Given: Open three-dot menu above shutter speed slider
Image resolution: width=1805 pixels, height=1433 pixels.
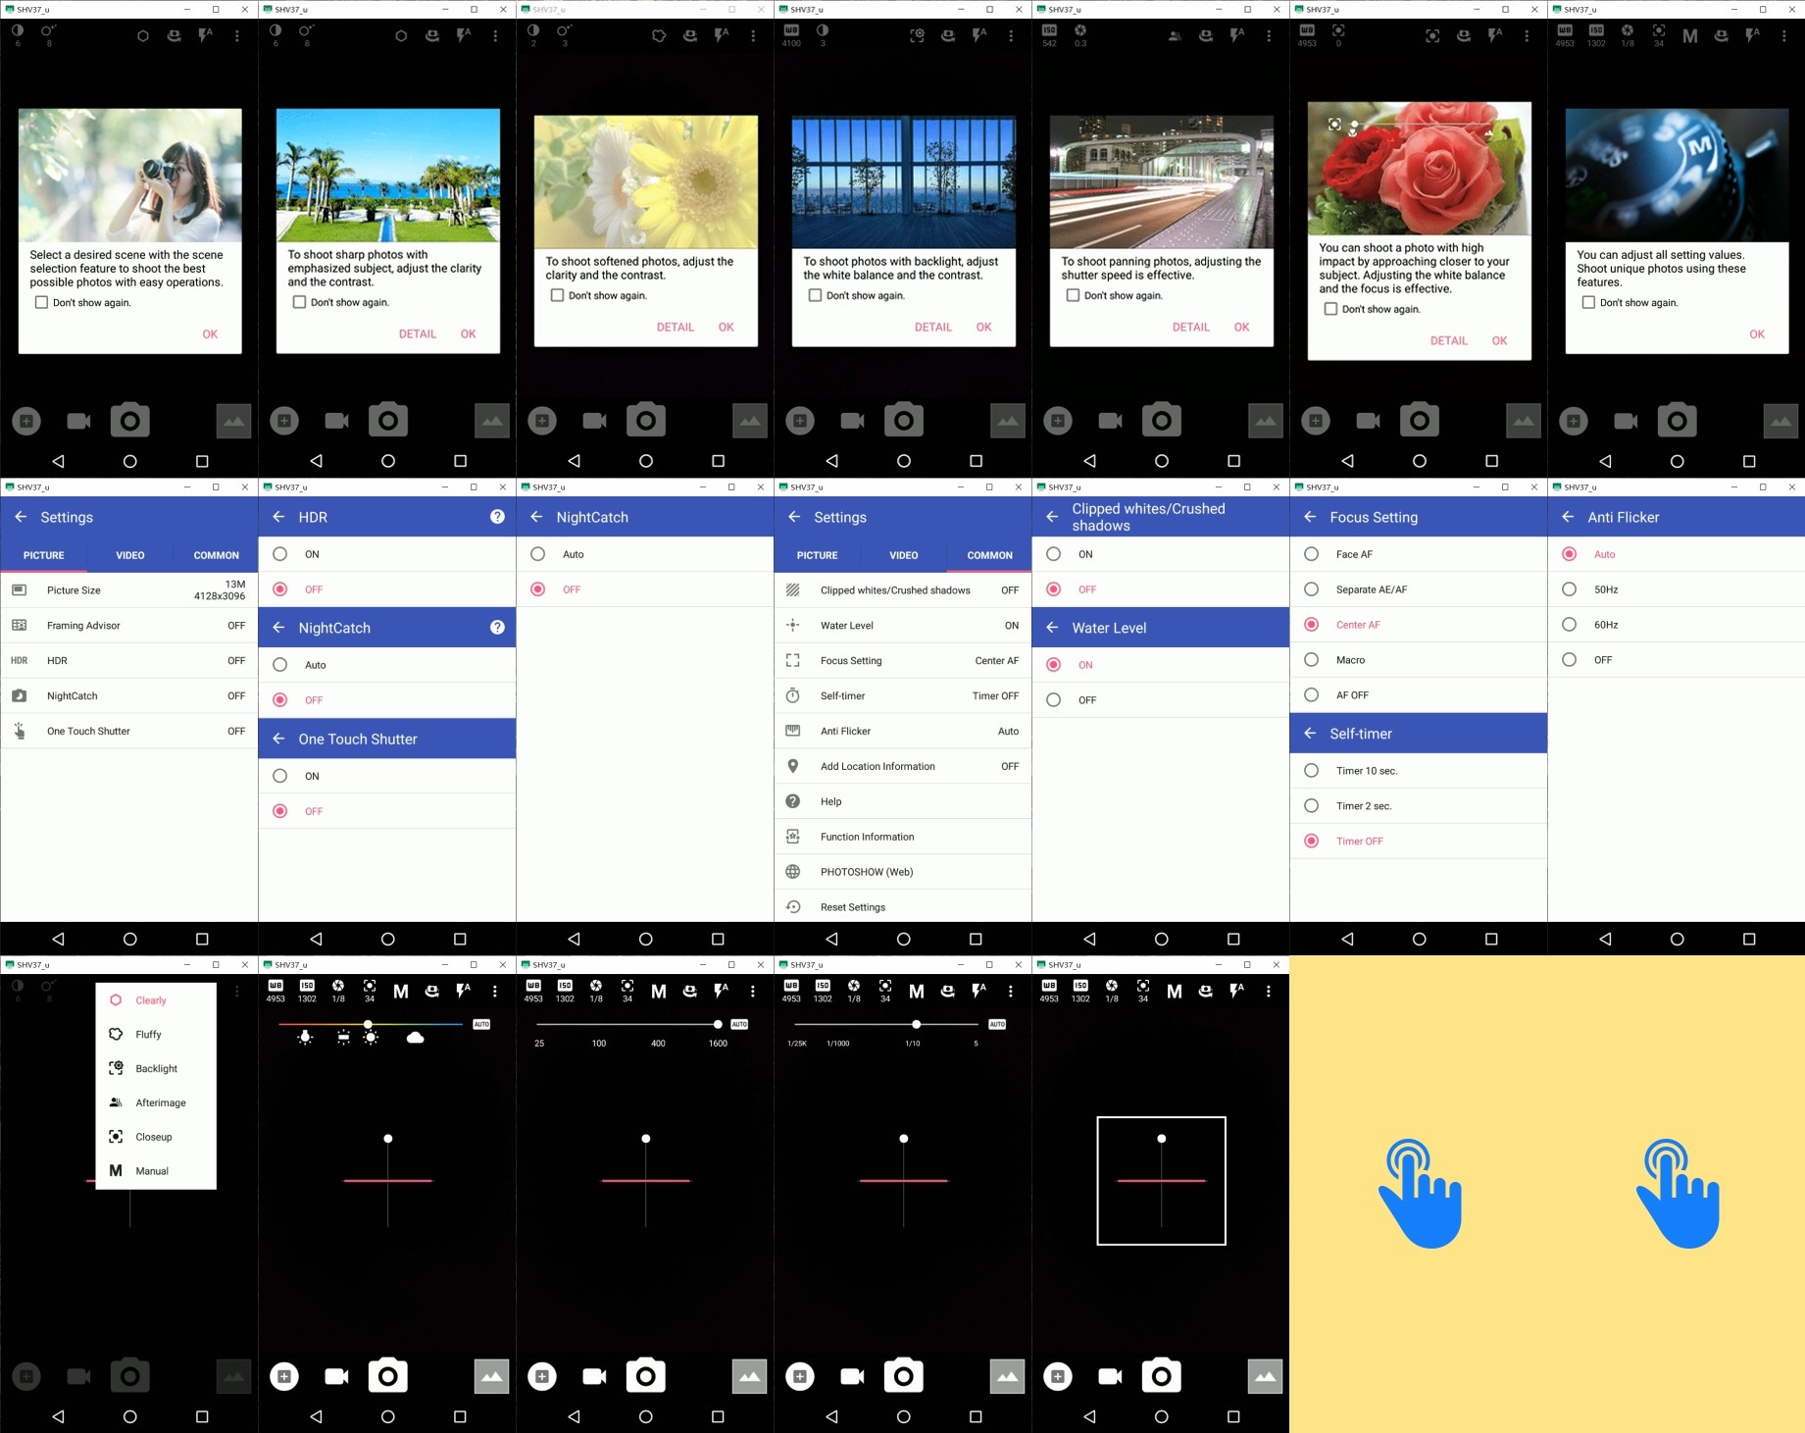Looking at the screenshot, I should tap(1011, 992).
